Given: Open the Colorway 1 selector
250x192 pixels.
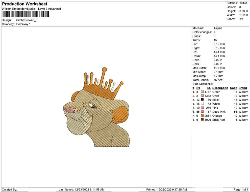Looking at the screenshot, I should click(x=23, y=24).
